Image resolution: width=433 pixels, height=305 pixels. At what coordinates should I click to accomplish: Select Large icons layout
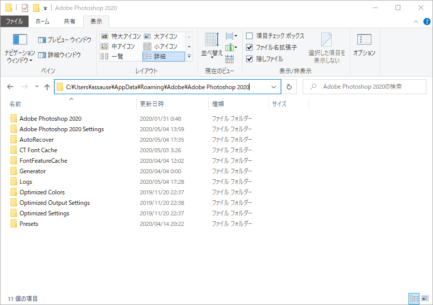click(161, 37)
